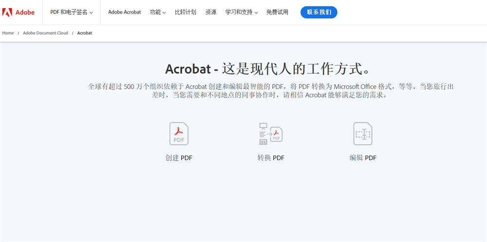Open the Adobe Acrobat nav item
487x242 pixels.
click(x=125, y=13)
